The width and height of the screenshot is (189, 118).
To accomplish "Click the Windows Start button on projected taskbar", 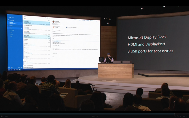I will pos(9,70).
